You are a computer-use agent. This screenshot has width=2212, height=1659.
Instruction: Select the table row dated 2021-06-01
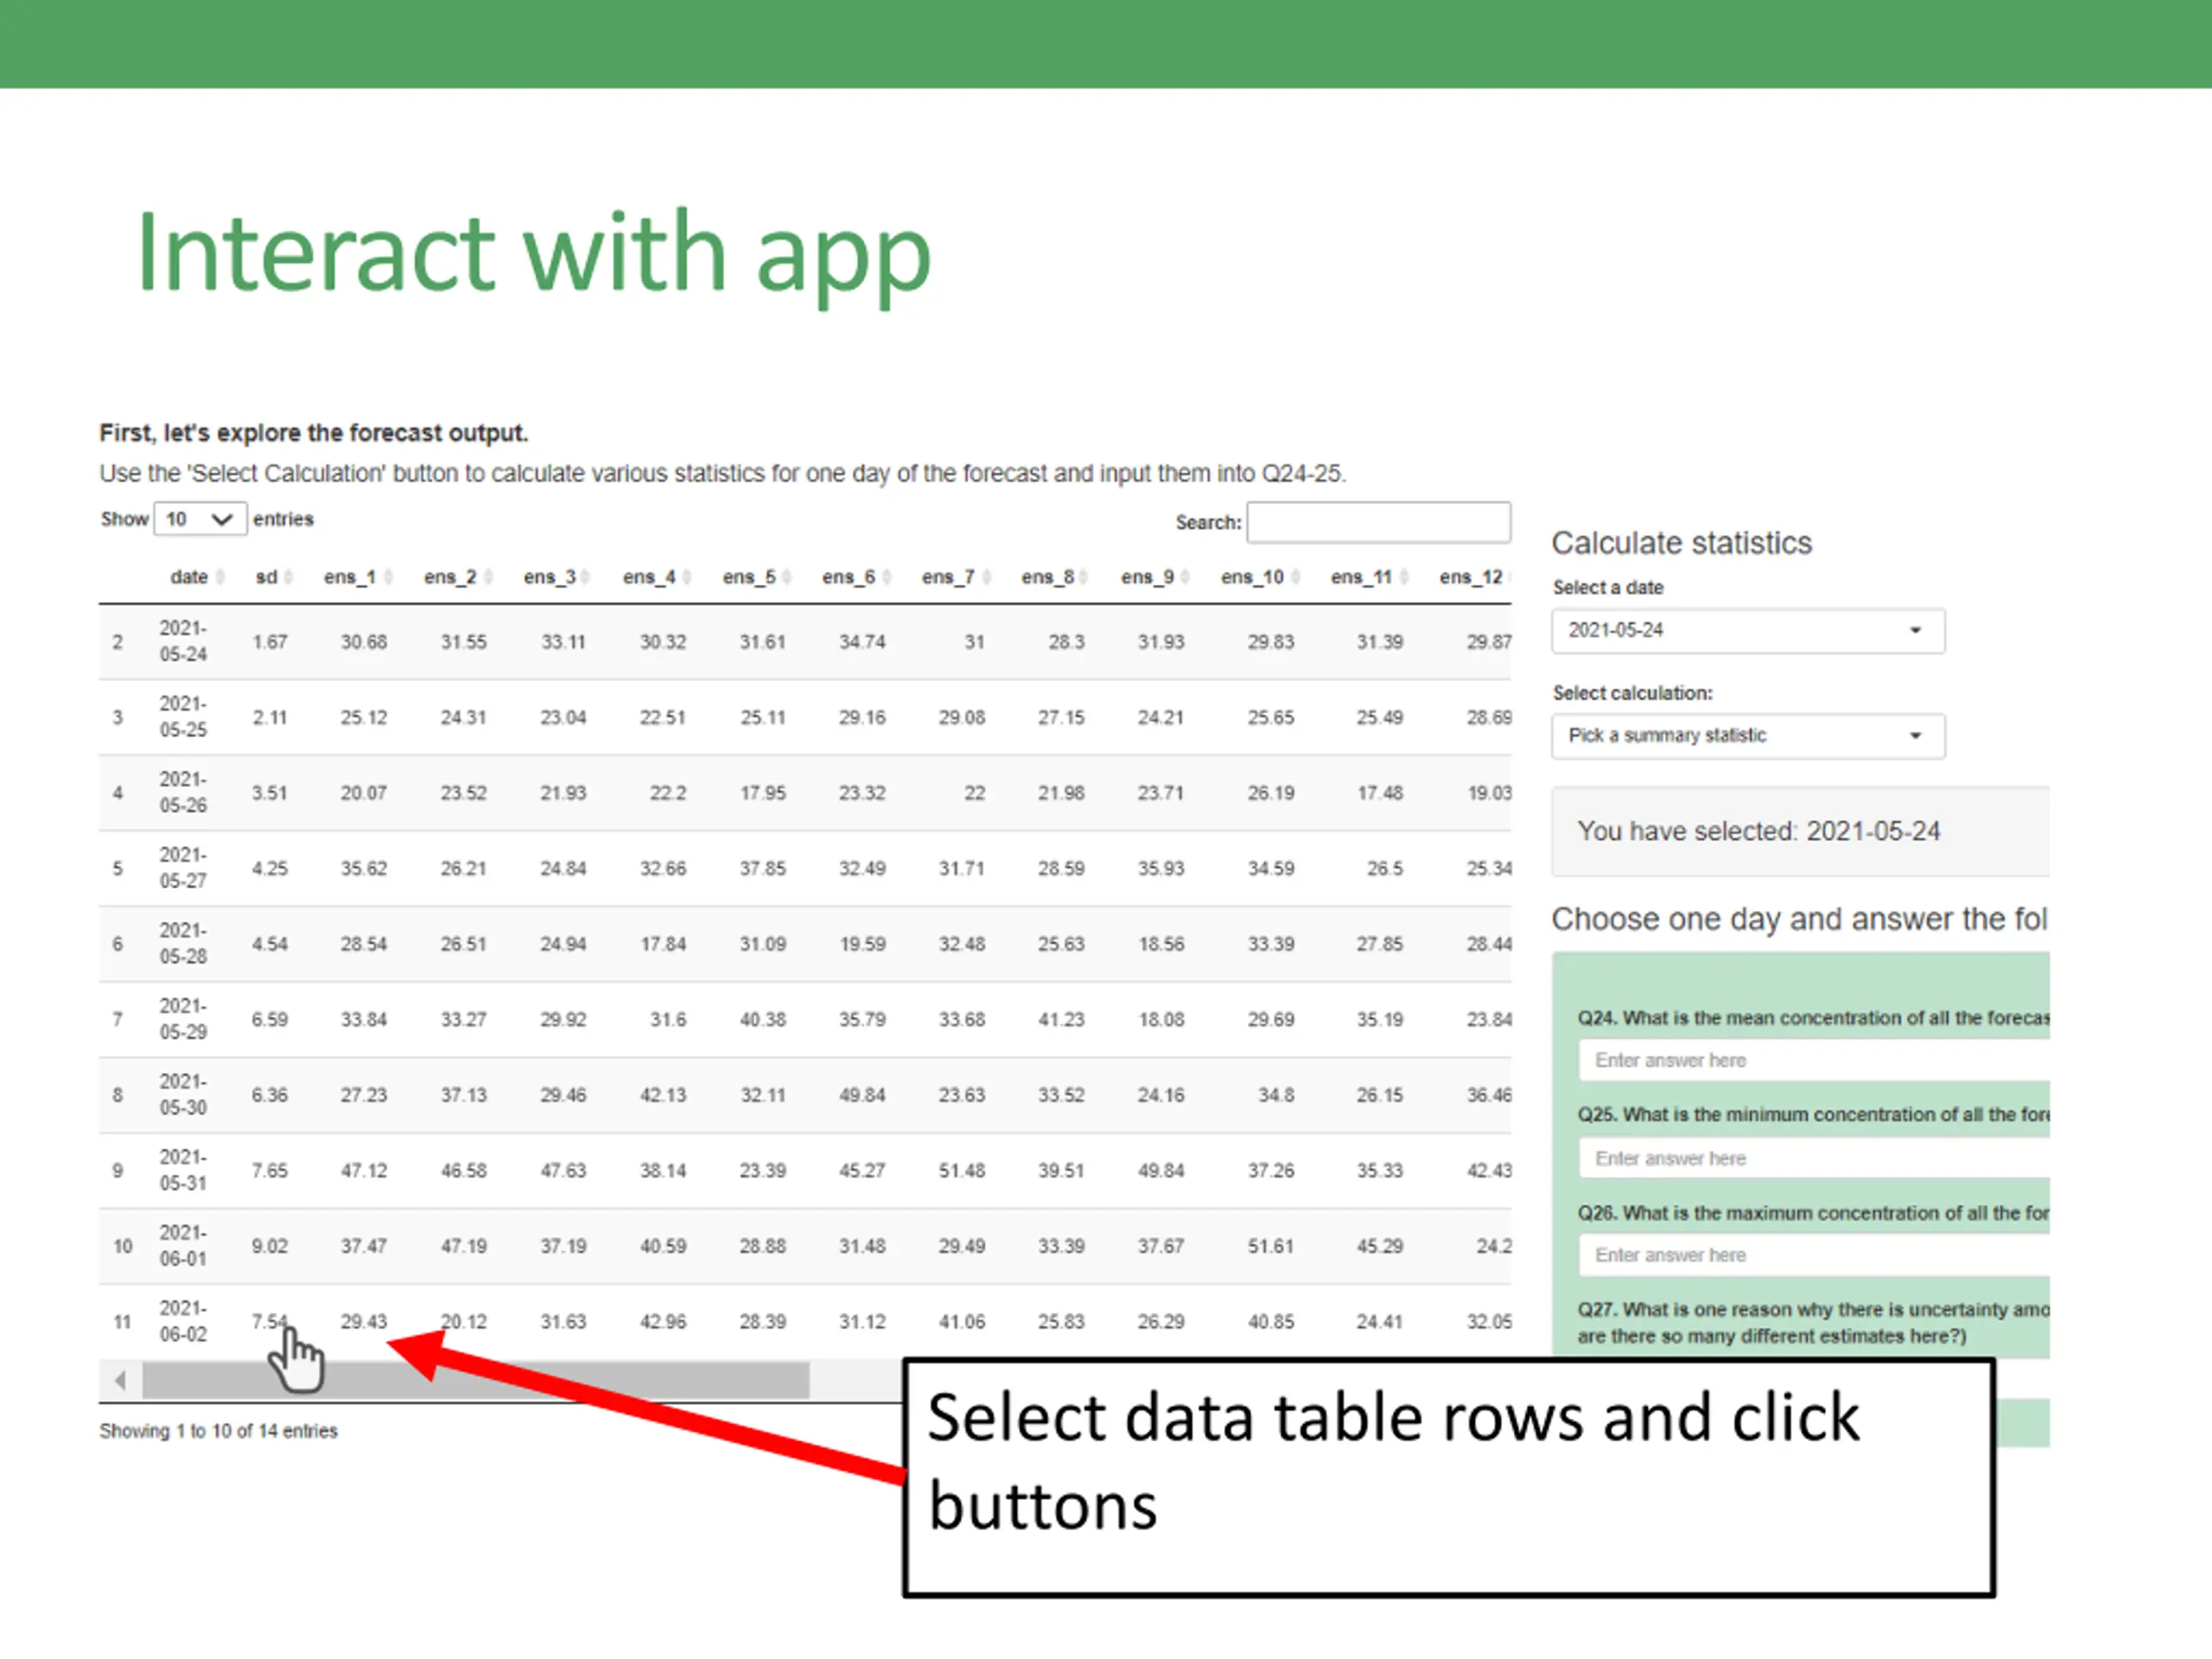tap(805, 1246)
